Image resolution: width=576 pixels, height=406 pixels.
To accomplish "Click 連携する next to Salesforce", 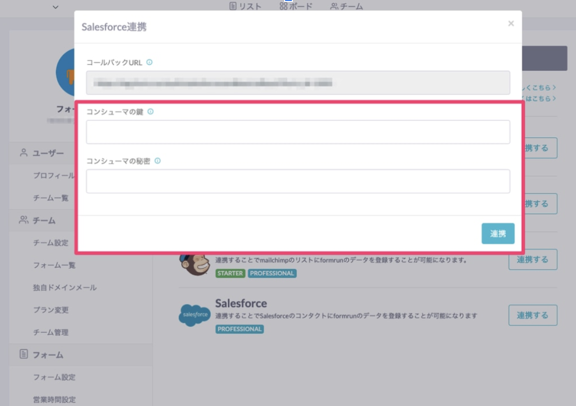I will click(533, 315).
